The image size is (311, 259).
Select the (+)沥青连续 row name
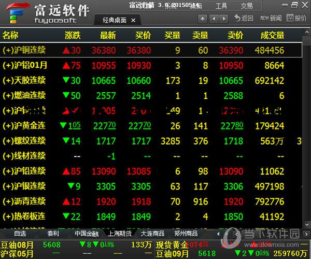click(x=24, y=201)
